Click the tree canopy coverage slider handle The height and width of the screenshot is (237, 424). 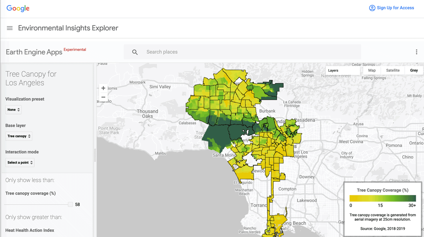[x=70, y=205]
